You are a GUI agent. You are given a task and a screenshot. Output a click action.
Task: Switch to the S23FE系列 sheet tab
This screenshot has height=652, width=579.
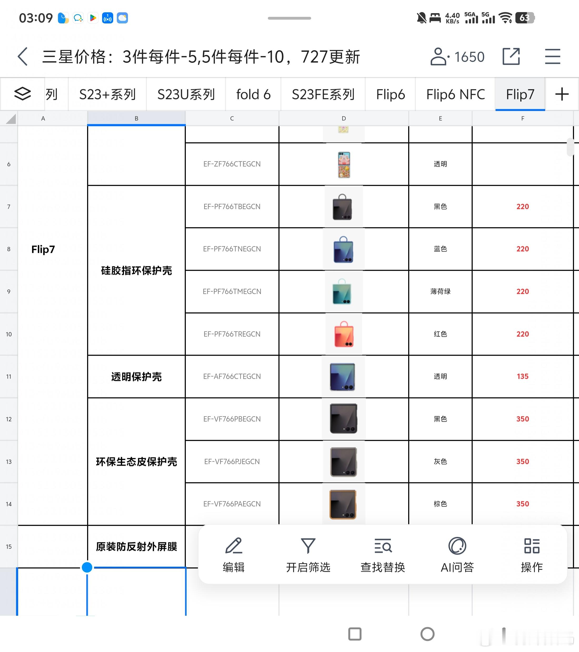click(323, 94)
